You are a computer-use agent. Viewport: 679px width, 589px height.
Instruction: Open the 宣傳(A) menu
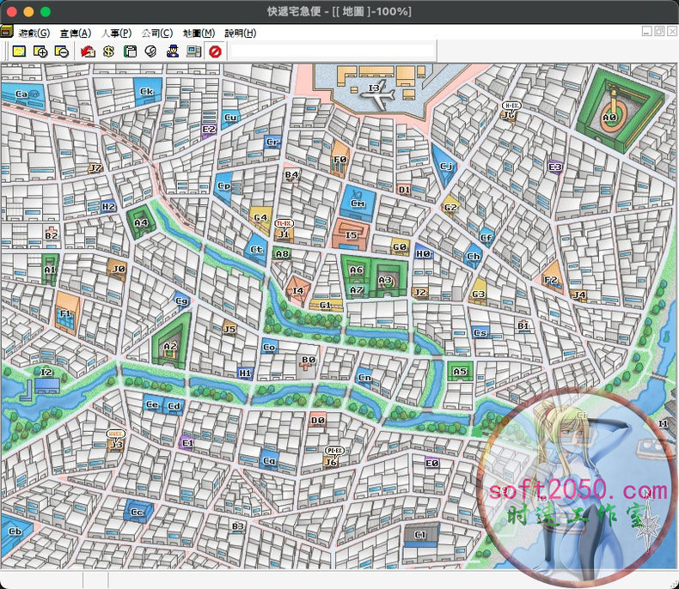coord(75,33)
